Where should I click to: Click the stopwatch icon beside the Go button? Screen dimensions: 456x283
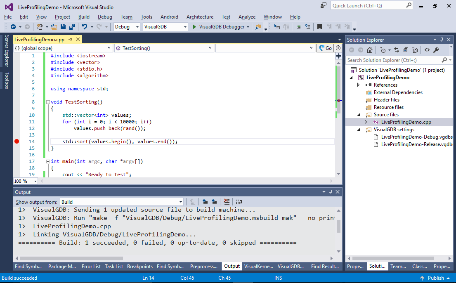click(x=338, y=48)
